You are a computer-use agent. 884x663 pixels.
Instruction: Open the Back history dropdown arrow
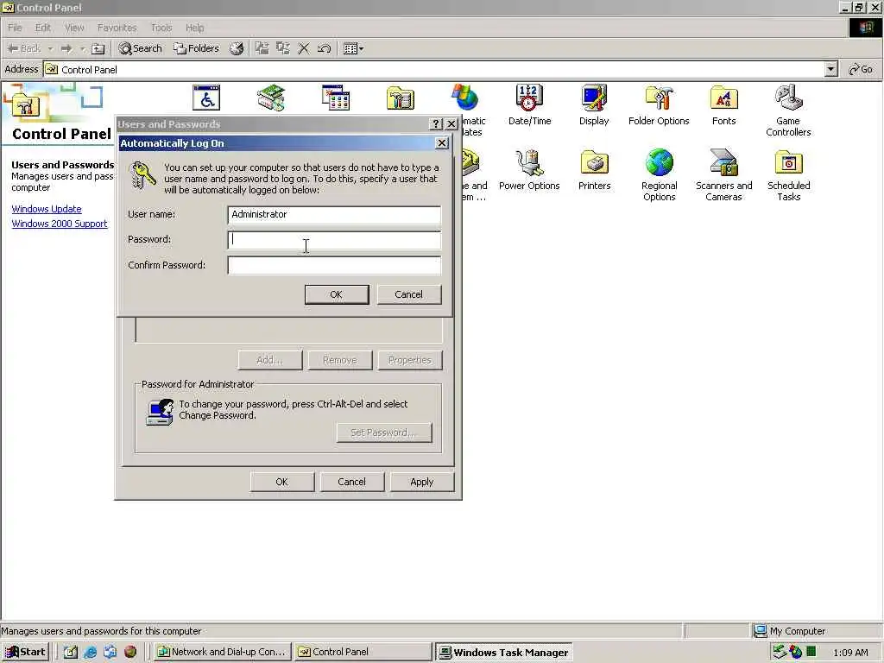pos(50,48)
